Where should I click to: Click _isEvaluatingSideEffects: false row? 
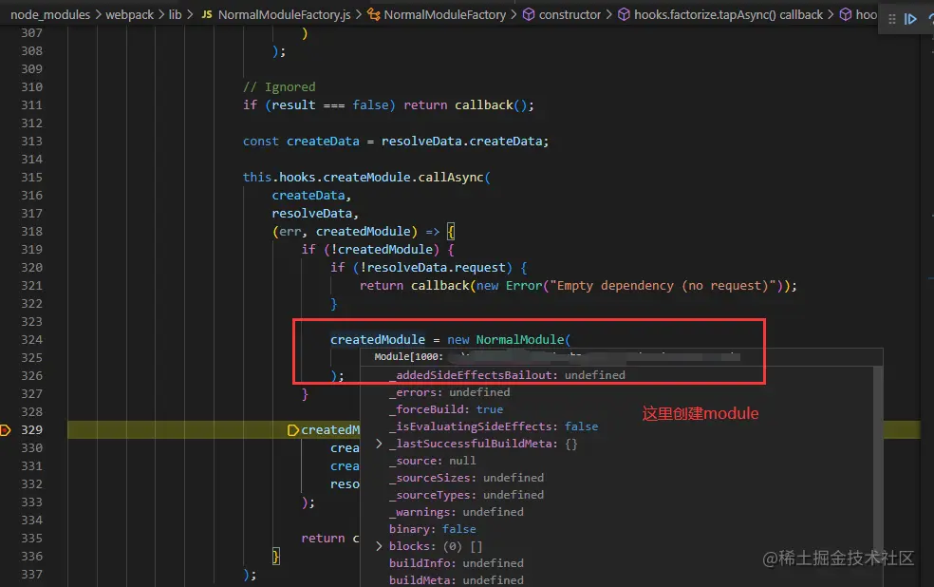[494, 426]
